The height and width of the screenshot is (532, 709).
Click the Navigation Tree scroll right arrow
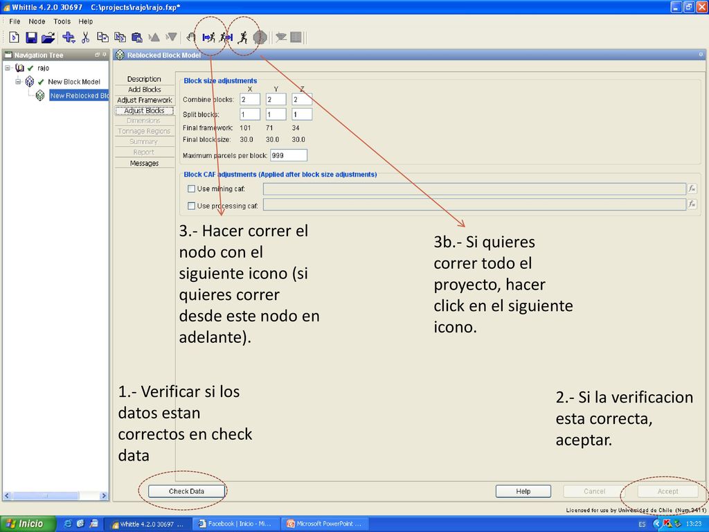(x=104, y=496)
